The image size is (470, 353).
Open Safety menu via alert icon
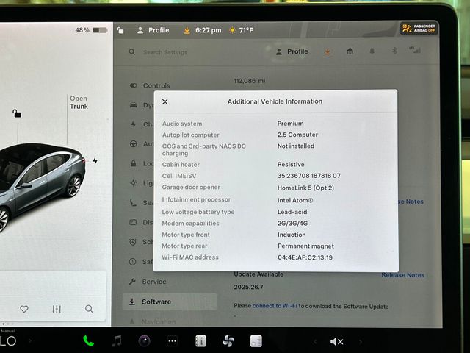click(132, 262)
